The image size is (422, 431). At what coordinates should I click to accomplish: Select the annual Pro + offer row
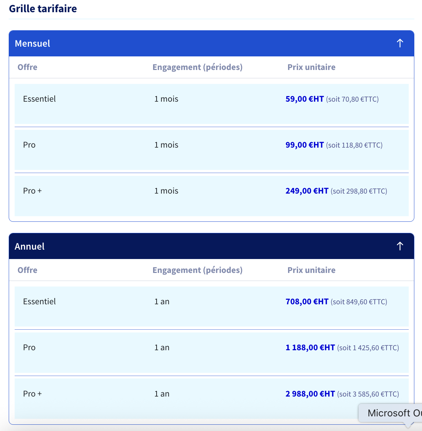[x=212, y=399]
